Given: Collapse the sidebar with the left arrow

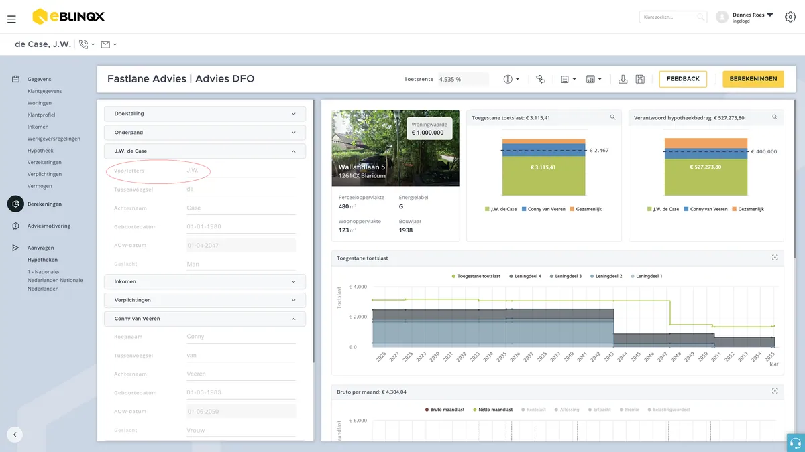Looking at the screenshot, I should tap(15, 434).
